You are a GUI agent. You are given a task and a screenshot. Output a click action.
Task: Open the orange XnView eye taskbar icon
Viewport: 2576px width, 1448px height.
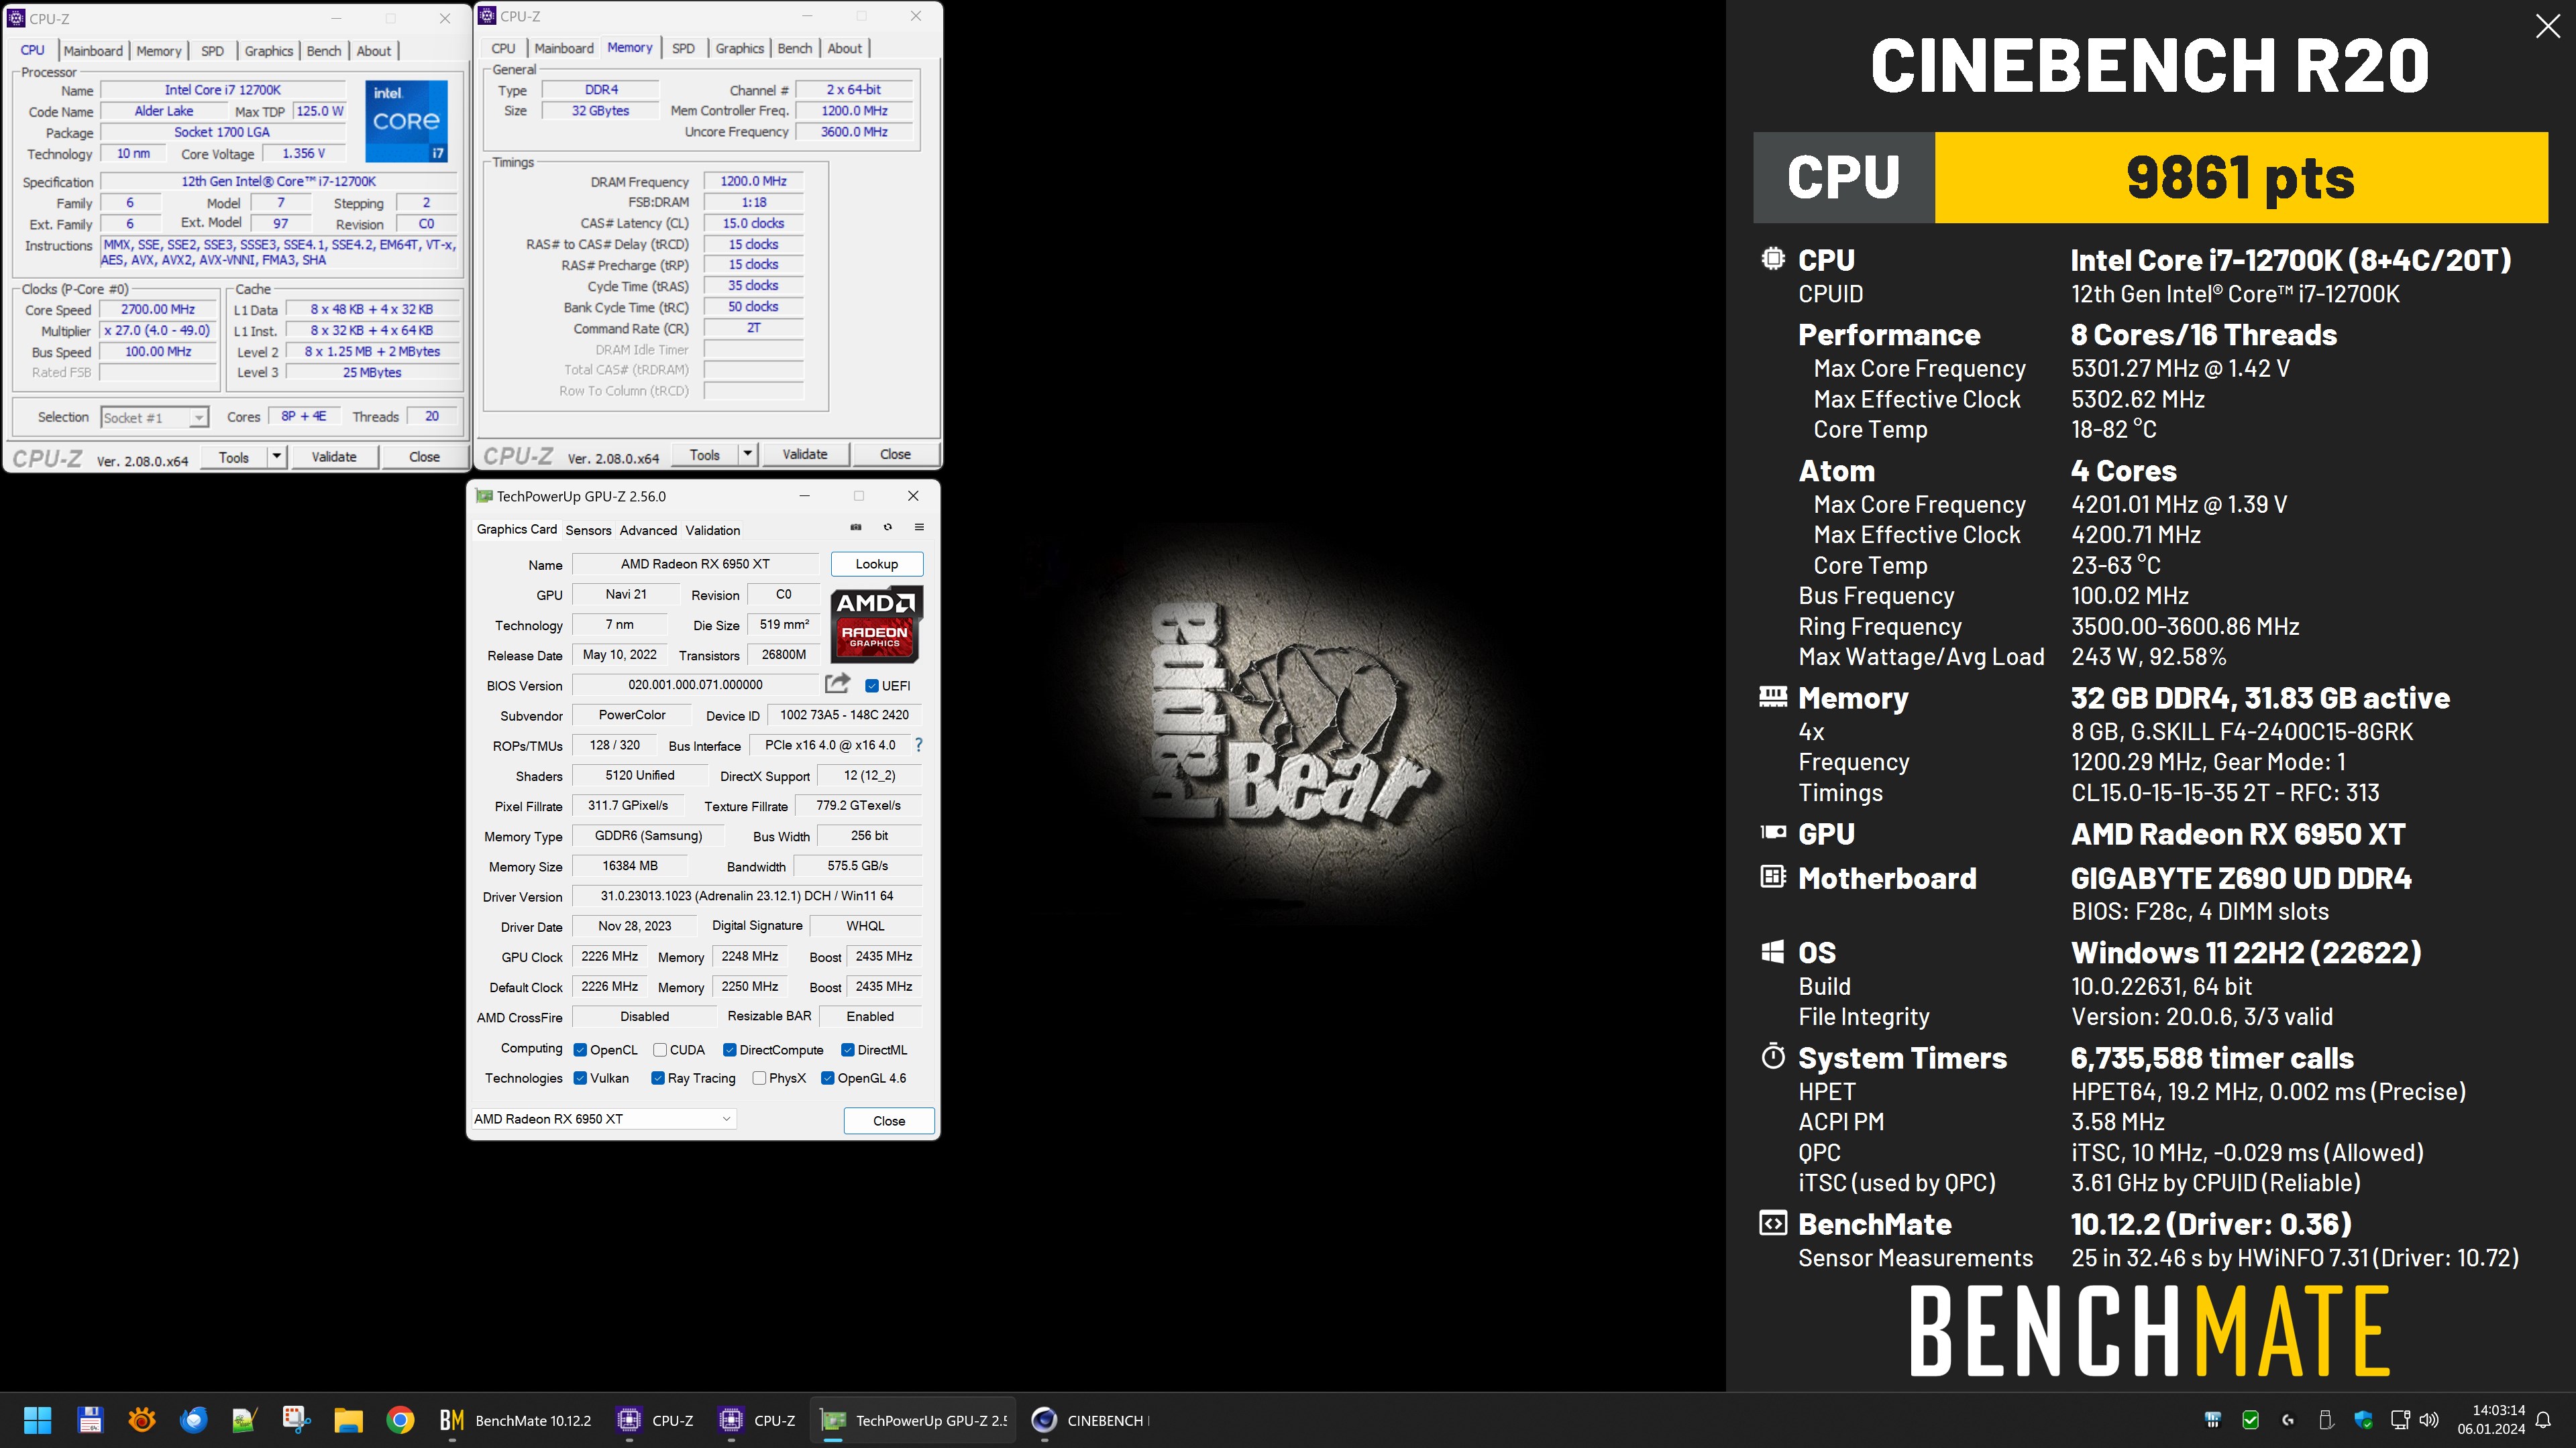point(142,1420)
